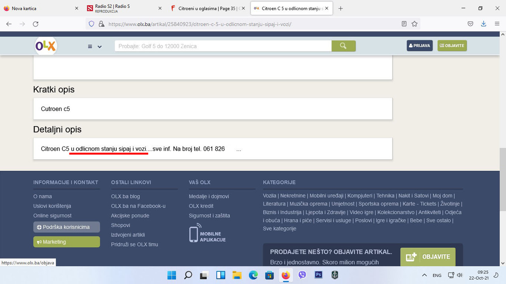Open taskbar Search magnifier

coord(188,275)
